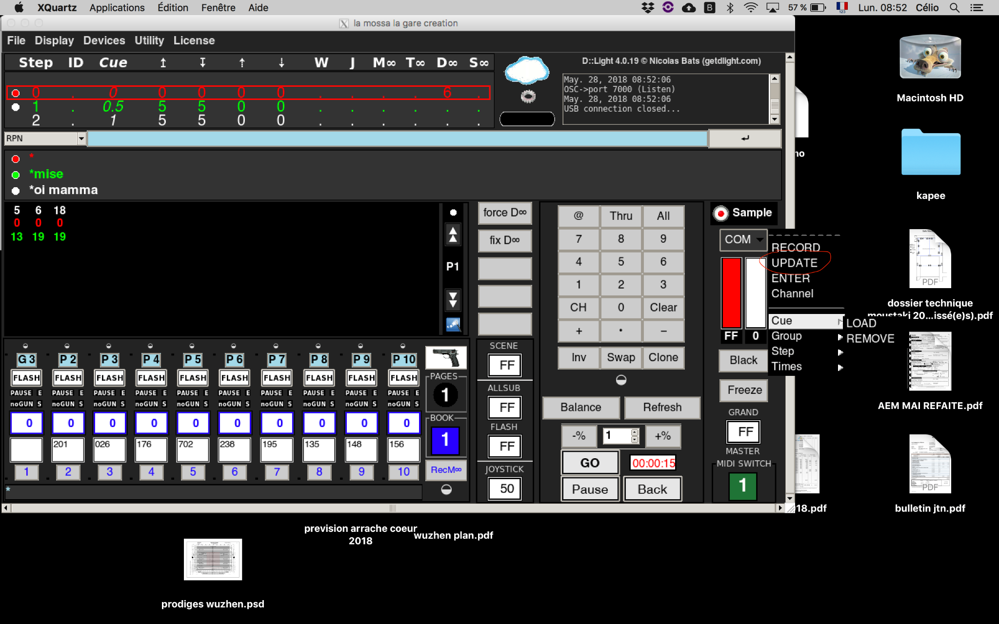Click the gear icon below the cloud
Image resolution: width=999 pixels, height=624 pixels.
tap(528, 96)
